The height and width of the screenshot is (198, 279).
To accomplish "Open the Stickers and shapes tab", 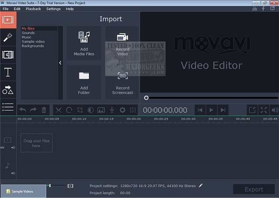I will (8, 90).
